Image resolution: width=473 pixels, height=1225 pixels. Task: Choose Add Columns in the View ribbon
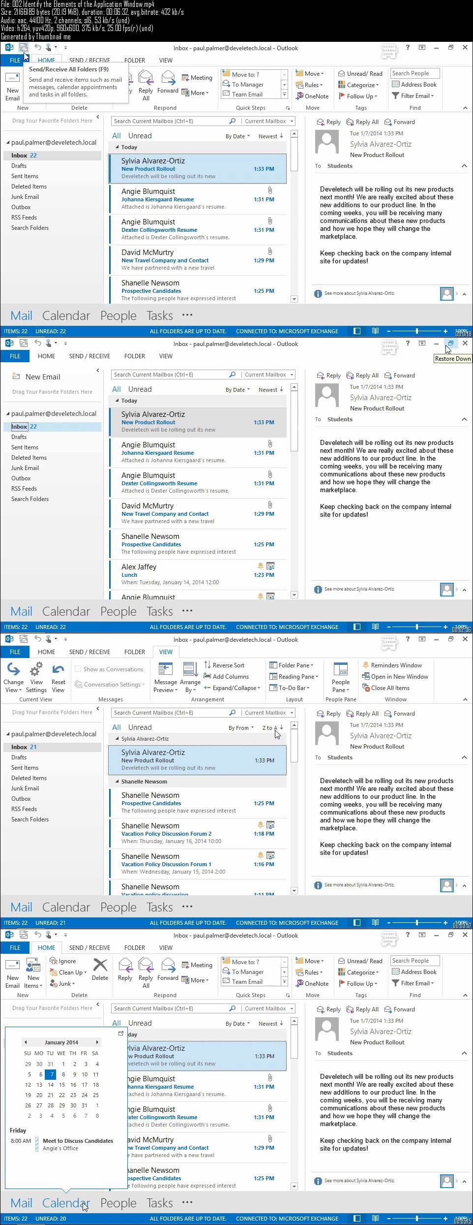226,677
